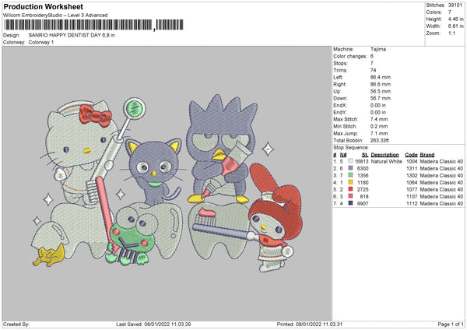The image size is (467, 330).
Task: Click stitch count '9907' in row 7
Action: coord(363,203)
